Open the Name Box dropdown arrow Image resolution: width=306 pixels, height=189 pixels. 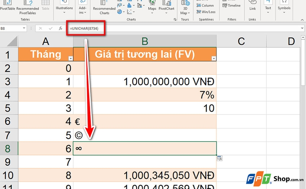[24, 28]
